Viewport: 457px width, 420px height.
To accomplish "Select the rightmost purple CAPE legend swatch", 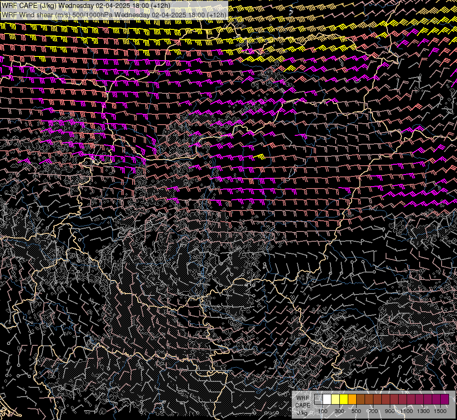I will [x=444, y=399].
